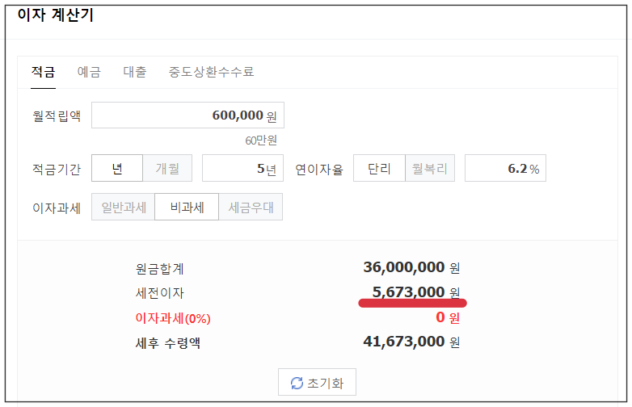Screen dimensions: 632x407
Task: Switch to the 적금 tab
Action: [43, 72]
